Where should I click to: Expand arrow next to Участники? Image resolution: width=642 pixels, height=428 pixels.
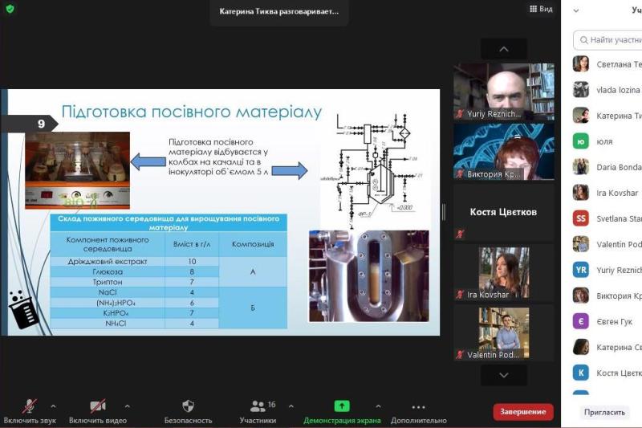[x=291, y=406]
